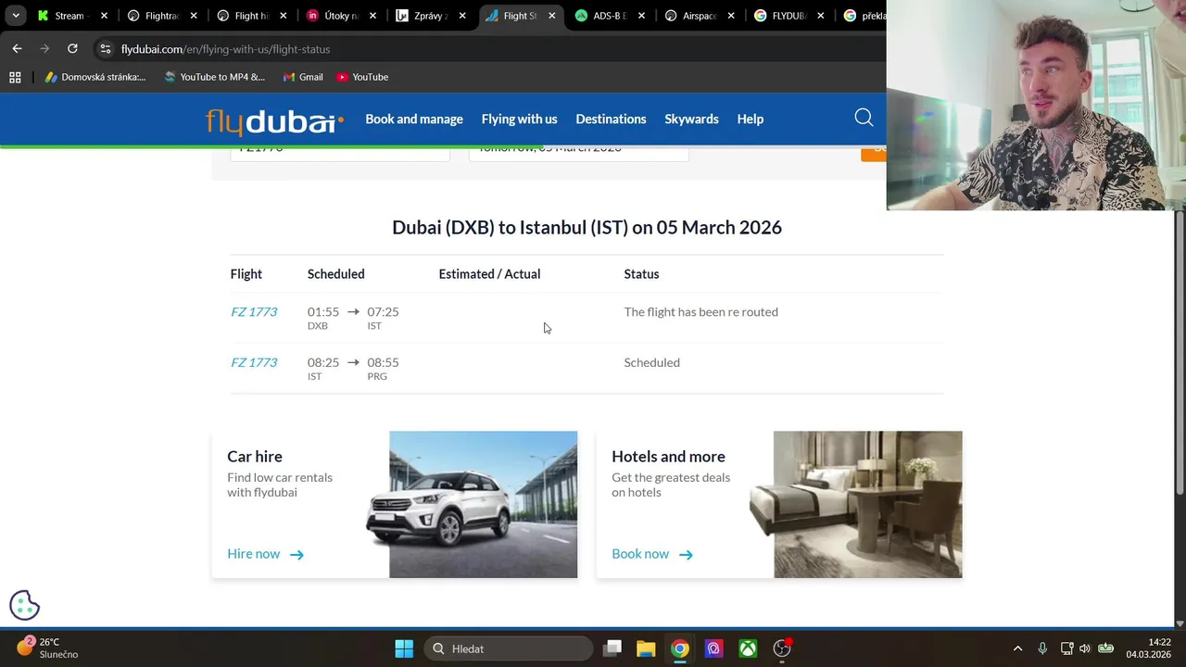The height and width of the screenshot is (667, 1186).
Task: Click the flight number input field
Action: 340,153
